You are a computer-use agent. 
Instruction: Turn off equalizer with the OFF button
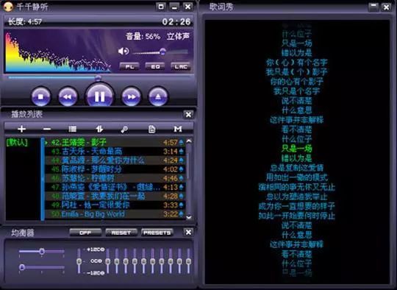[85, 233]
